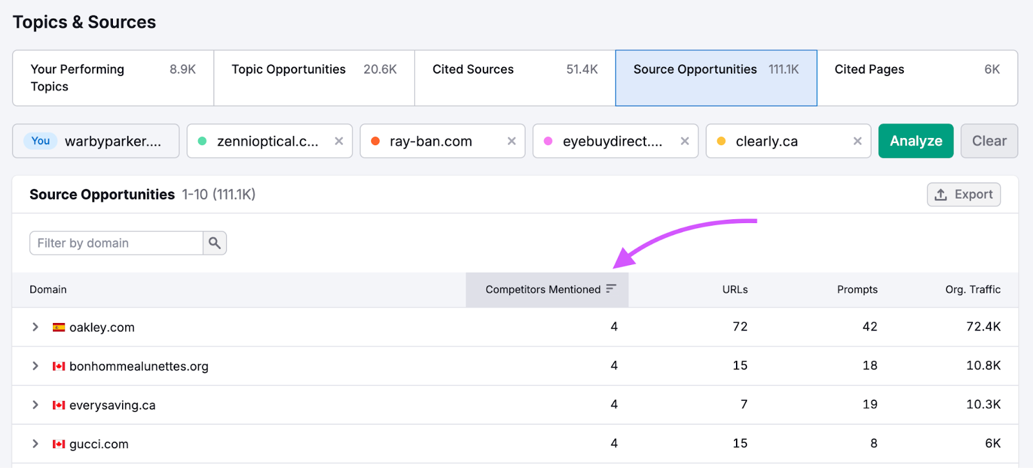Click the green dot on zennioptical chip
The width and height of the screenshot is (1033, 468).
(202, 141)
